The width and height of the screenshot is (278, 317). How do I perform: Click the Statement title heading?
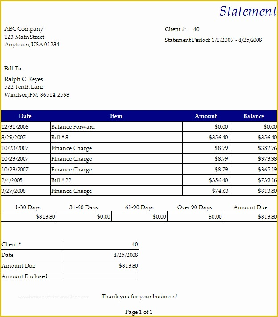[x=247, y=11]
